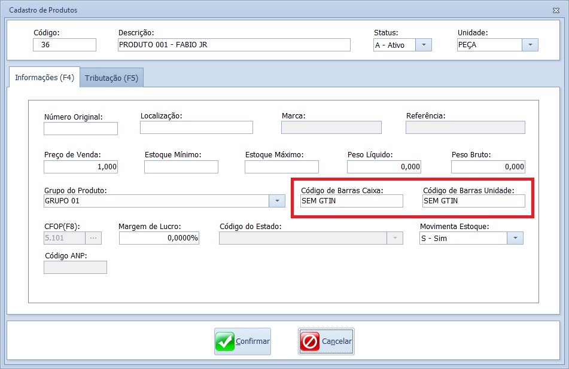
Task: Click the Estoque Máximo field
Action: pos(282,167)
